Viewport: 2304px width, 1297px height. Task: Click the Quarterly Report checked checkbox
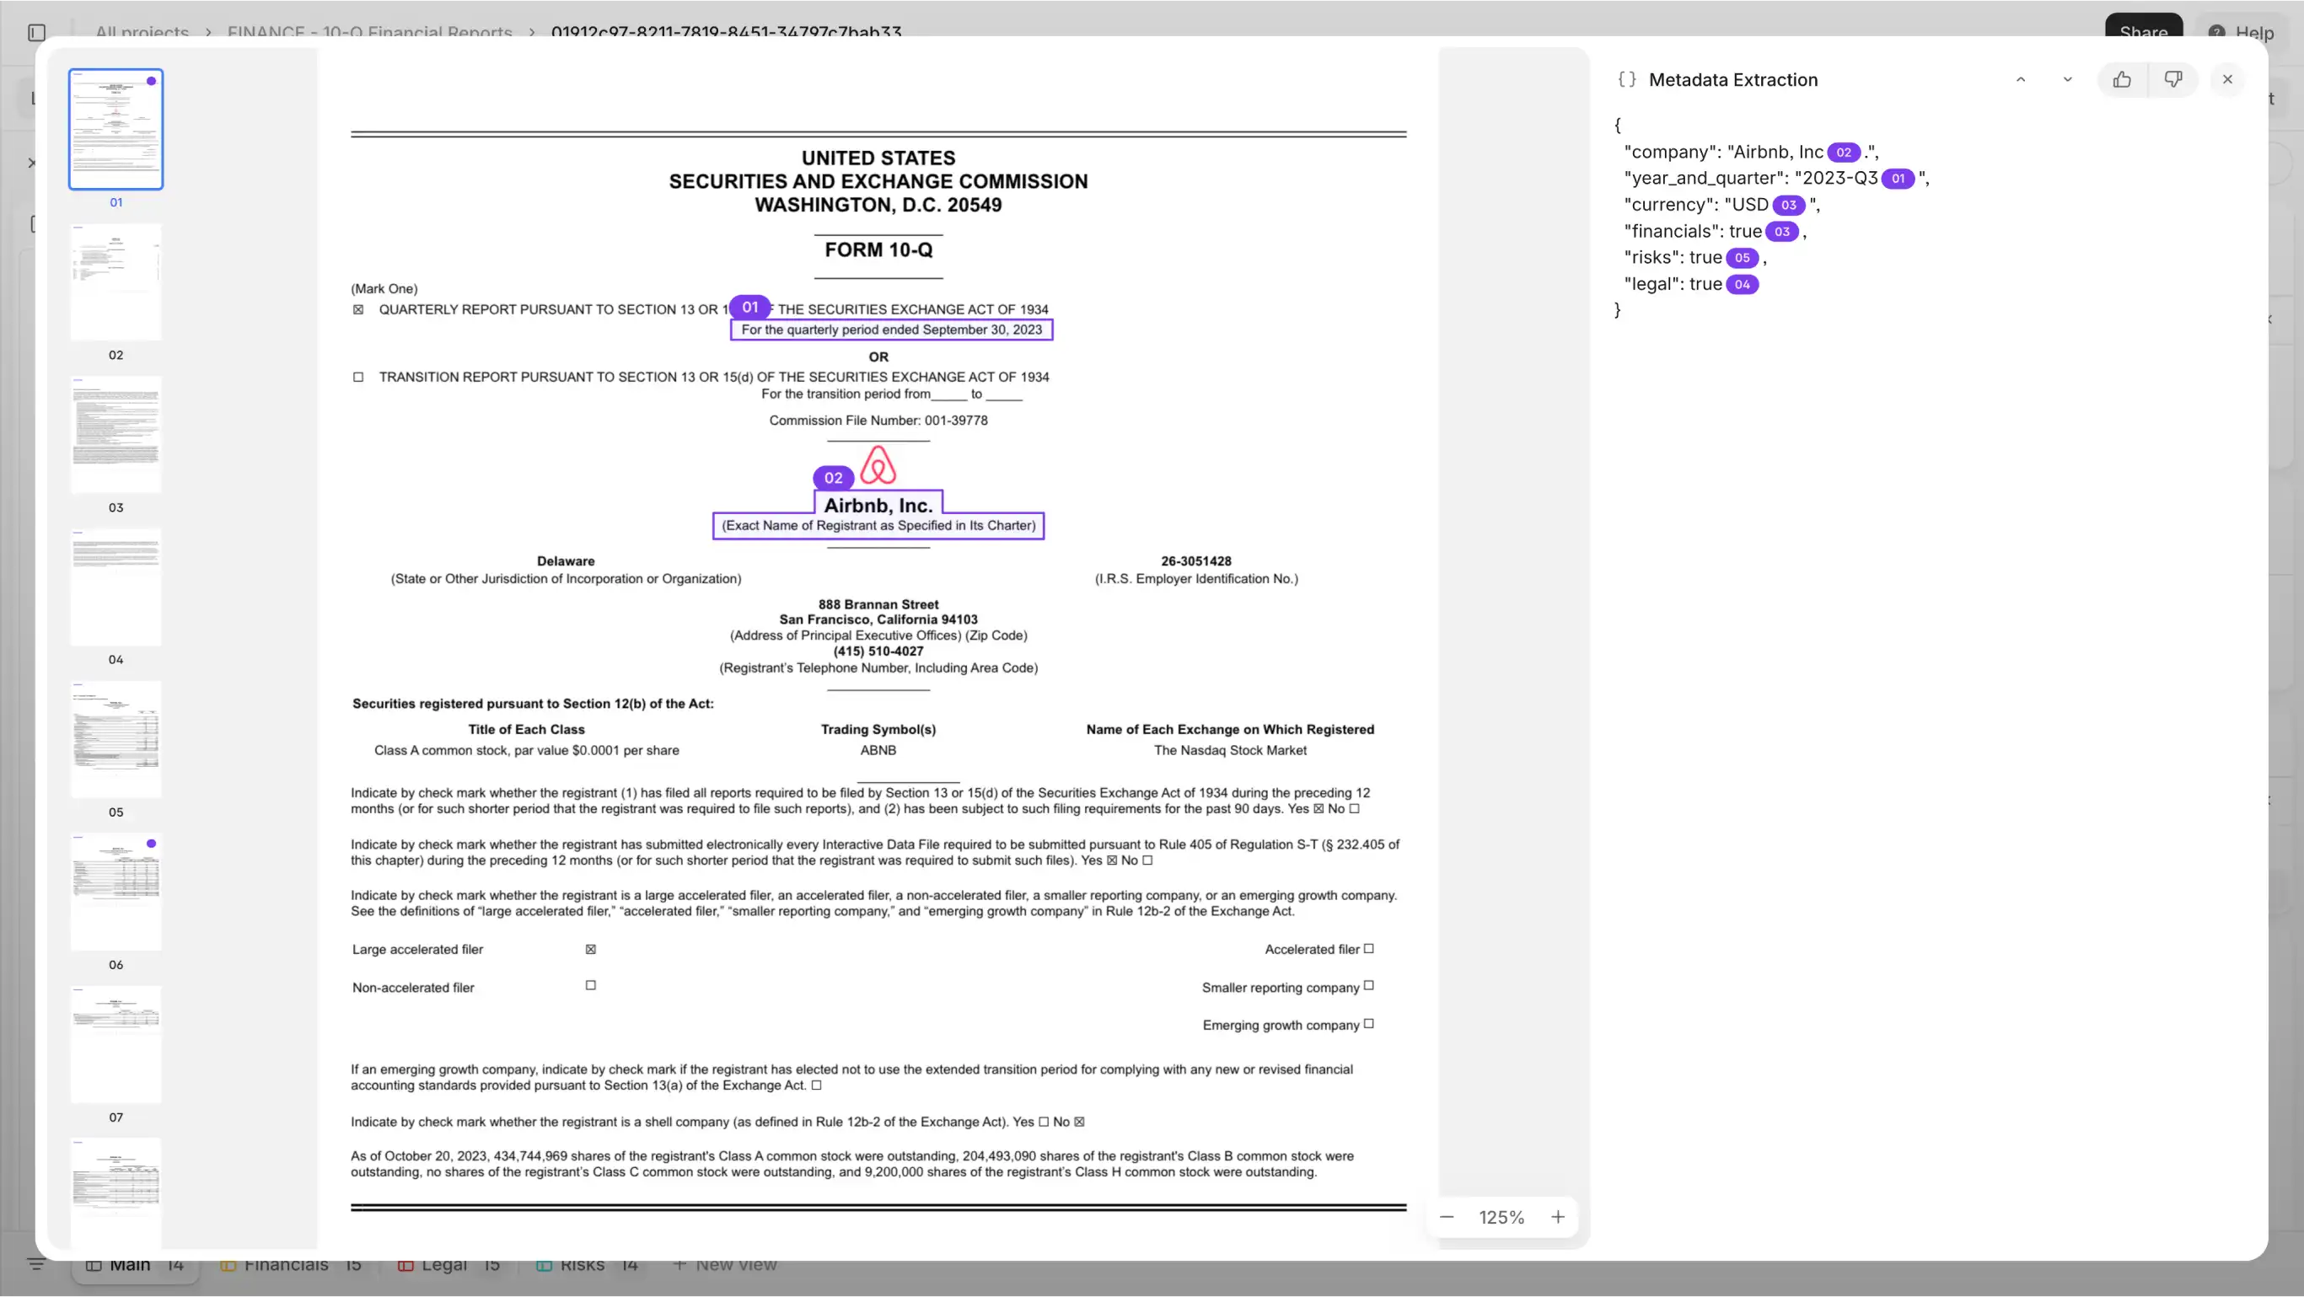pos(357,309)
